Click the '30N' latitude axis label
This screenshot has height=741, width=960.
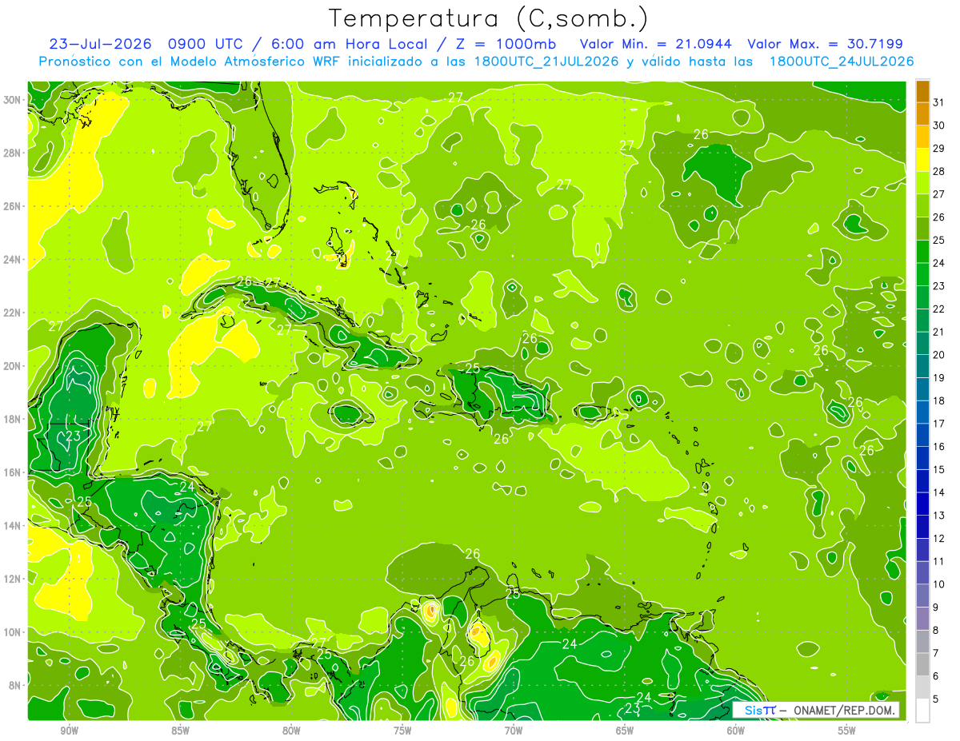point(14,99)
